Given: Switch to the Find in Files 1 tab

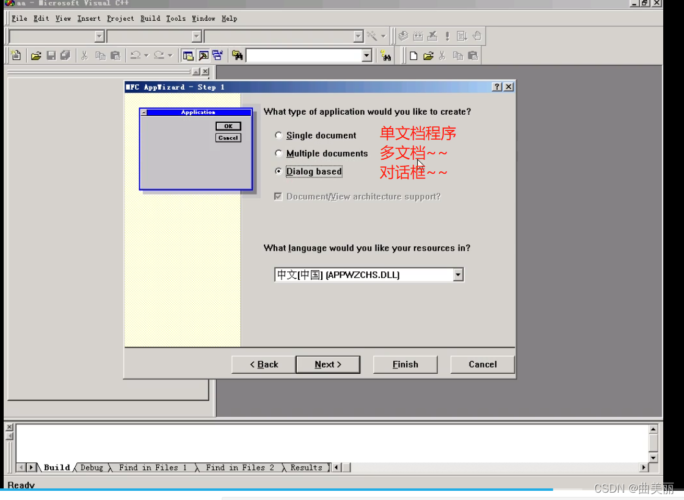Looking at the screenshot, I should coord(153,467).
